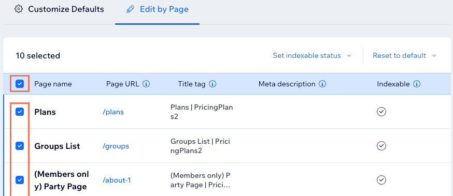This screenshot has height=196, width=453.
Task: Open the Set indexable status dropdown
Action: click(312, 55)
